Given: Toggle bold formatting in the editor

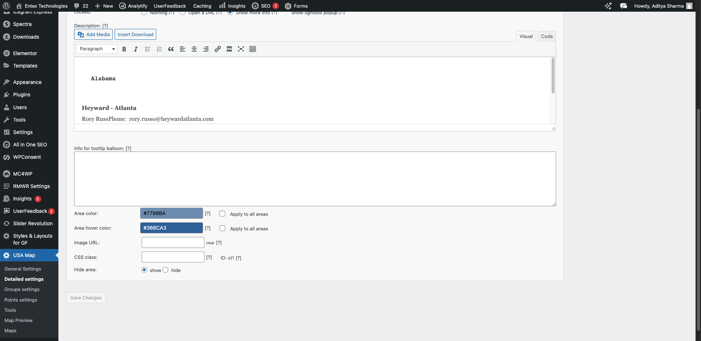Looking at the screenshot, I should (x=124, y=49).
